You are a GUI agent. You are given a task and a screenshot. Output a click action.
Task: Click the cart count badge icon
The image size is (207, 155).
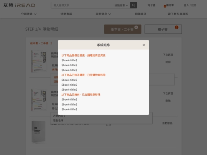click(165, 6)
